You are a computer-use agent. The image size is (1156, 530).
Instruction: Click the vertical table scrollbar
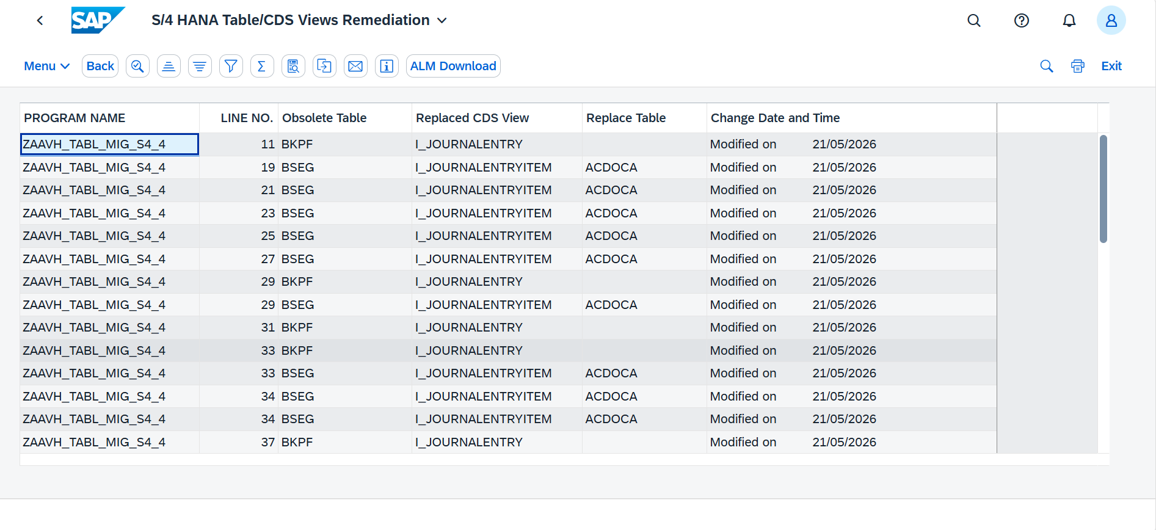(x=1103, y=189)
